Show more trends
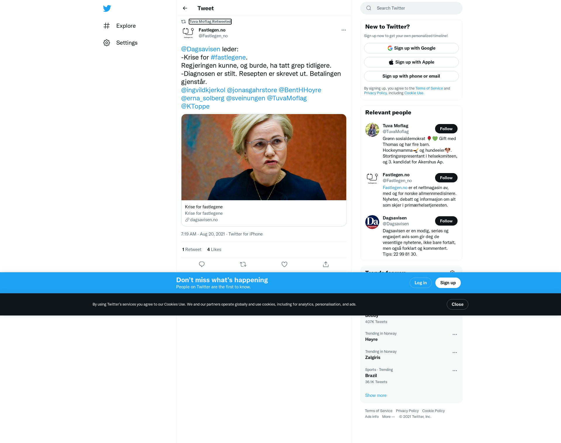This screenshot has height=443, width=561. pyautogui.click(x=376, y=395)
